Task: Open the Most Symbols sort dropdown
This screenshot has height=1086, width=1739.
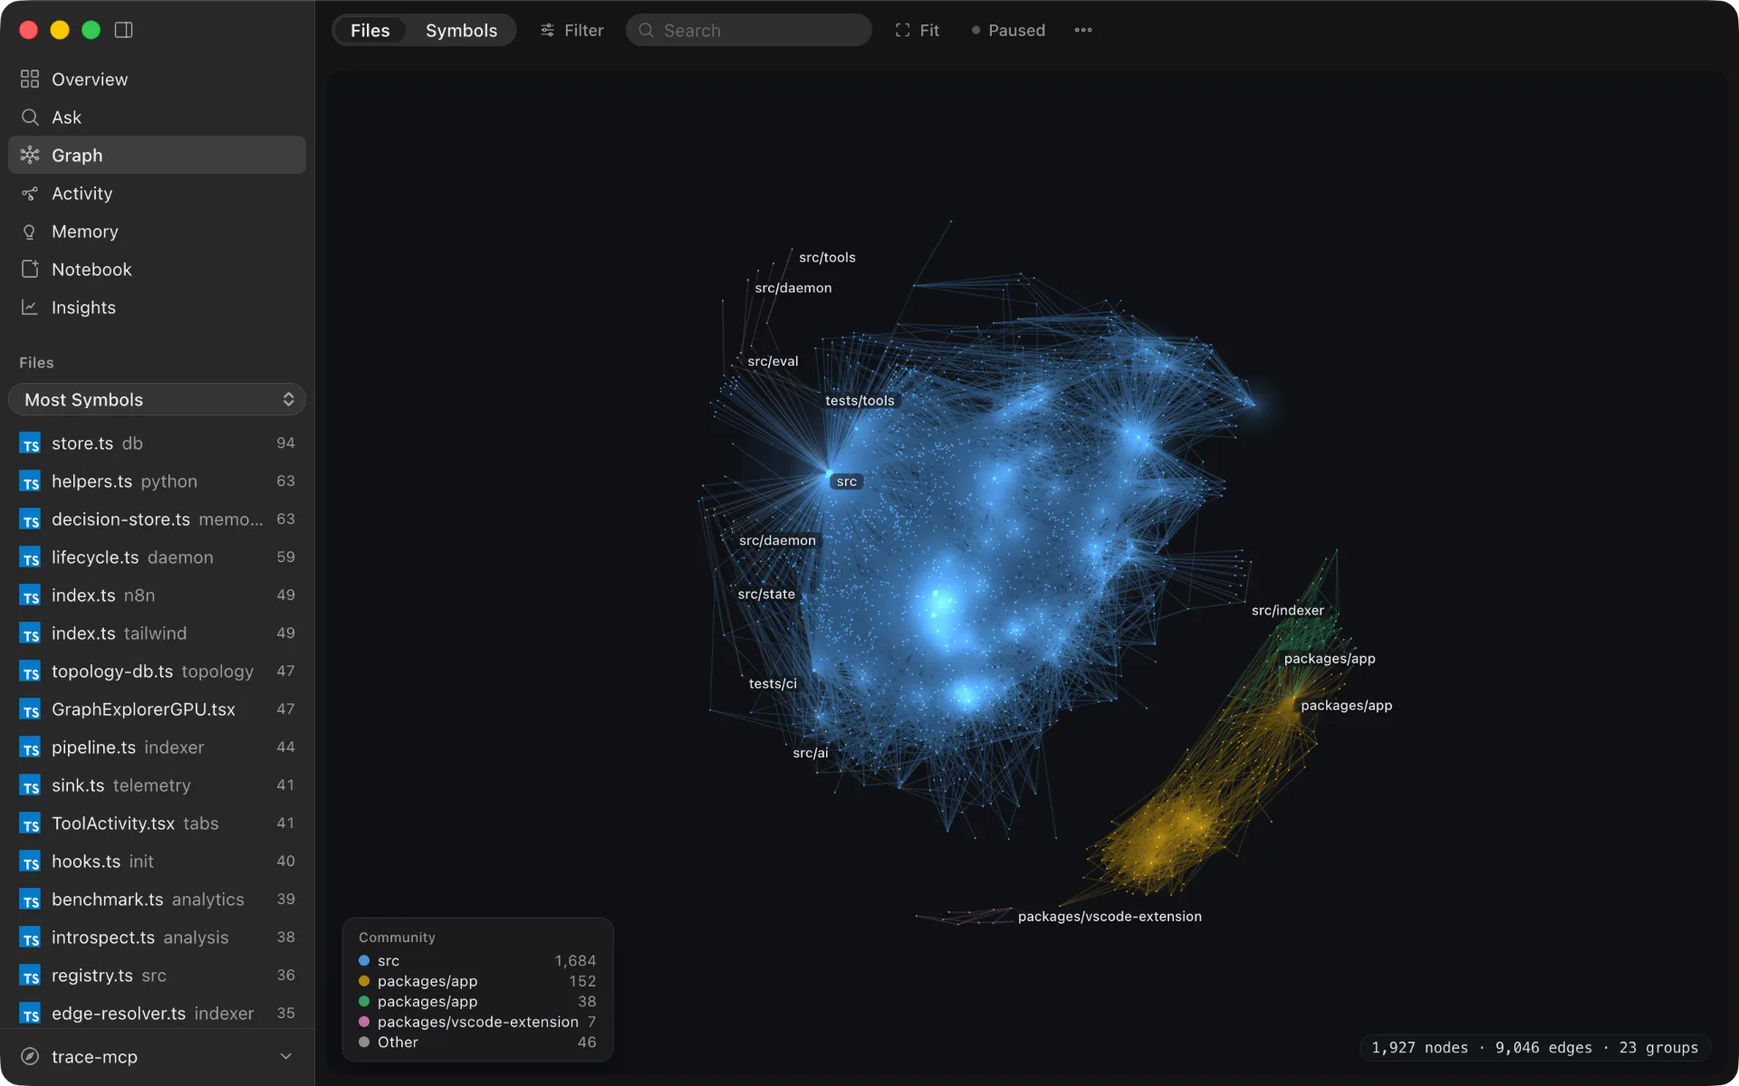Action: coord(157,399)
